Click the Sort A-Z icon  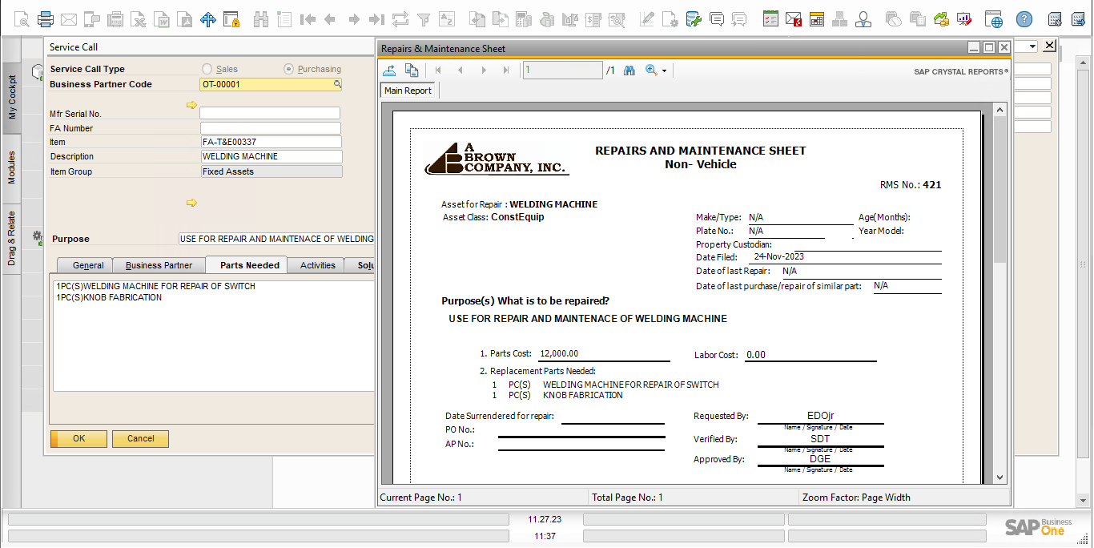[447, 19]
